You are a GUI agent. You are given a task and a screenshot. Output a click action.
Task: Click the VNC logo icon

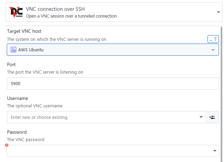coord(16,12)
